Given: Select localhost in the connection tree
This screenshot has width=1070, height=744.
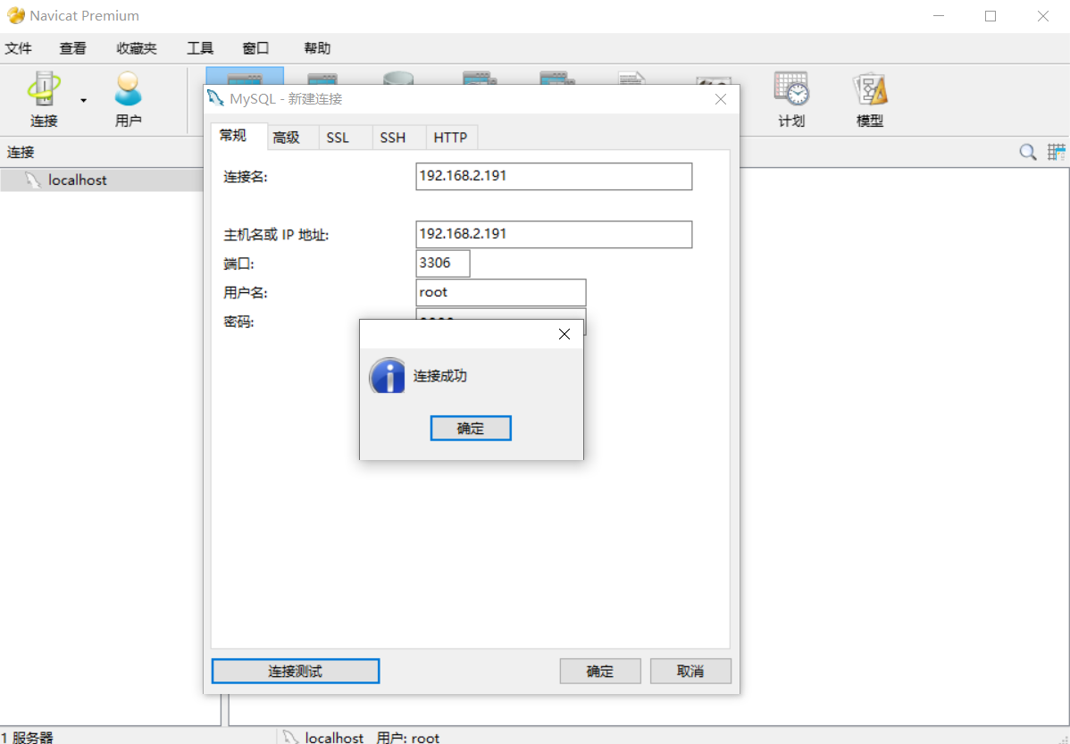Looking at the screenshot, I should point(77,180).
